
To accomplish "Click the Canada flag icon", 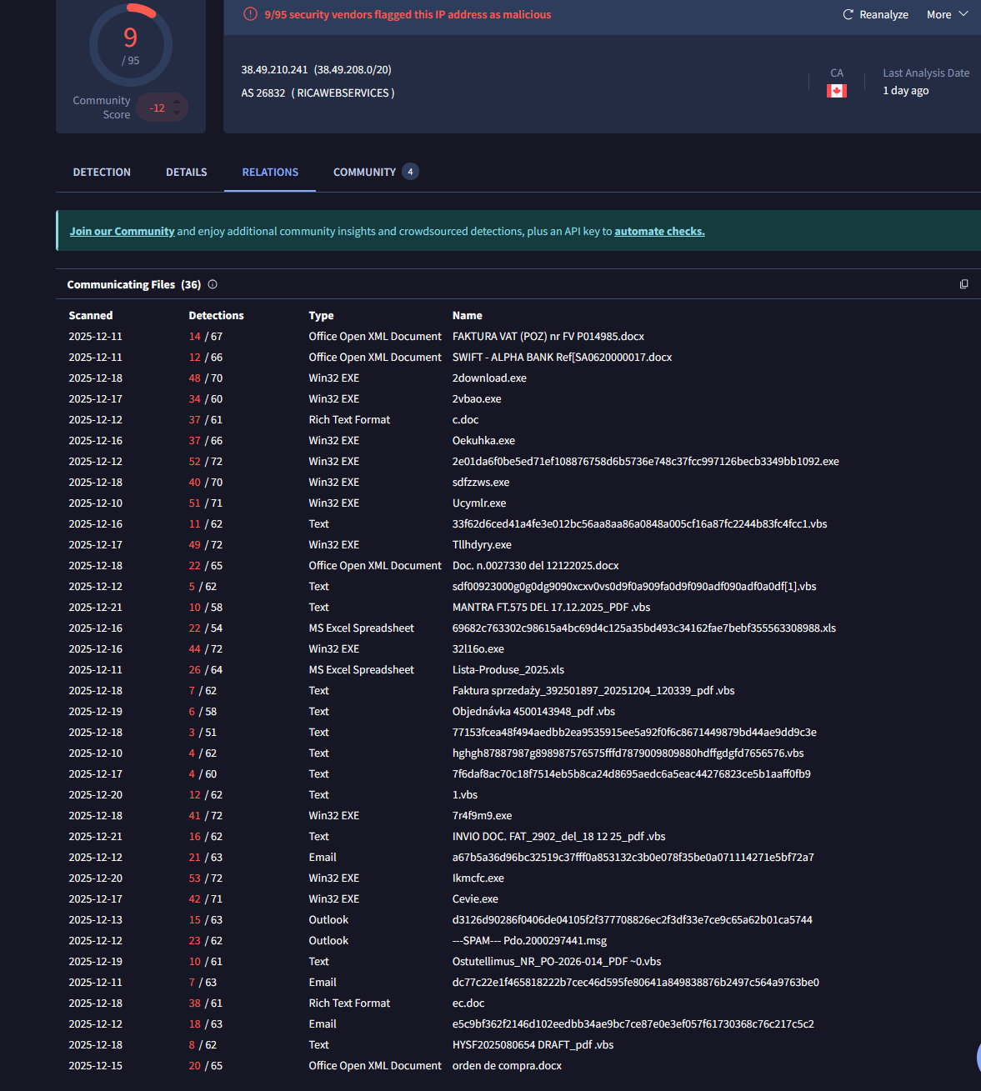I will 836,91.
